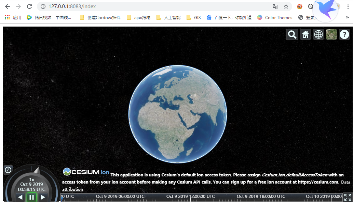The image size is (353, 220).
Task: Star the current page as a bookmark
Action: (x=286, y=6)
